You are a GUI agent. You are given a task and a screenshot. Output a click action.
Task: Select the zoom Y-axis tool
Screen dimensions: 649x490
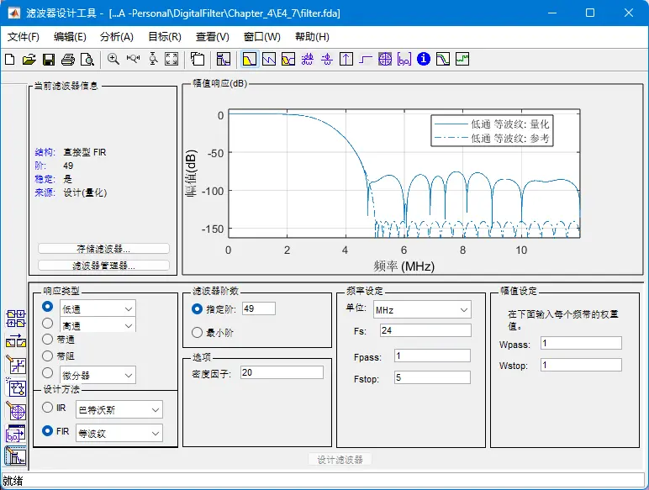coord(153,59)
